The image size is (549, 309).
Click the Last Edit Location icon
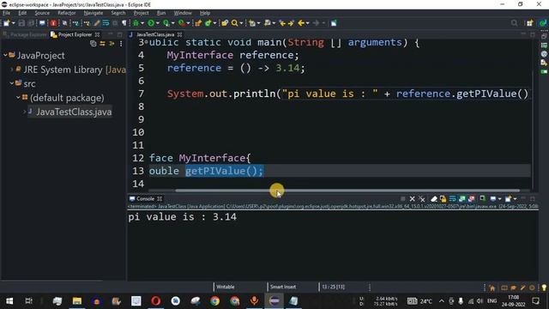282,23
